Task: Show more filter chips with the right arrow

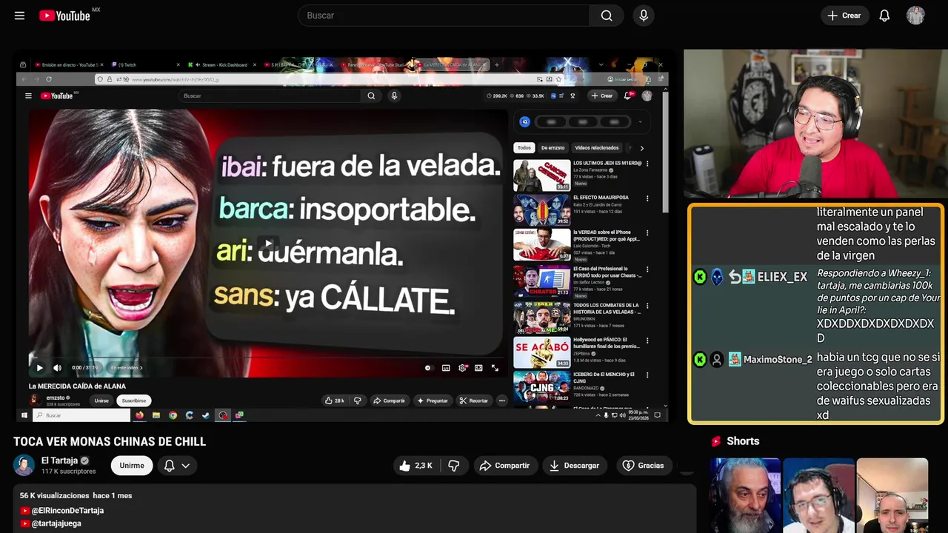Action: (x=641, y=148)
